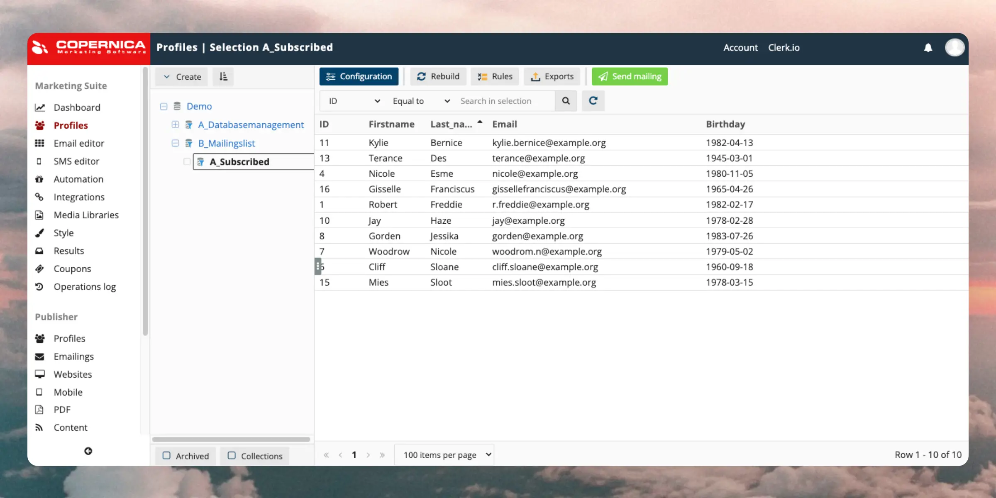The image size is (996, 498).
Task: Open Automation from the sidebar
Action: 78,179
